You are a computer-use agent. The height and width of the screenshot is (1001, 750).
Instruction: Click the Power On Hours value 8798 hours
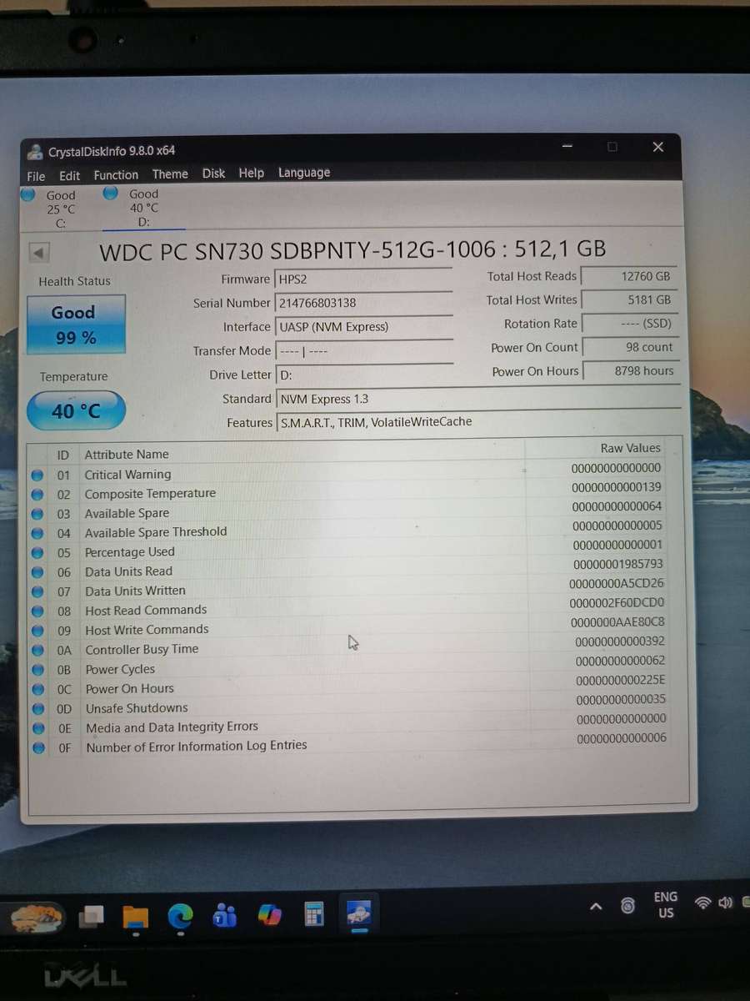631,371
